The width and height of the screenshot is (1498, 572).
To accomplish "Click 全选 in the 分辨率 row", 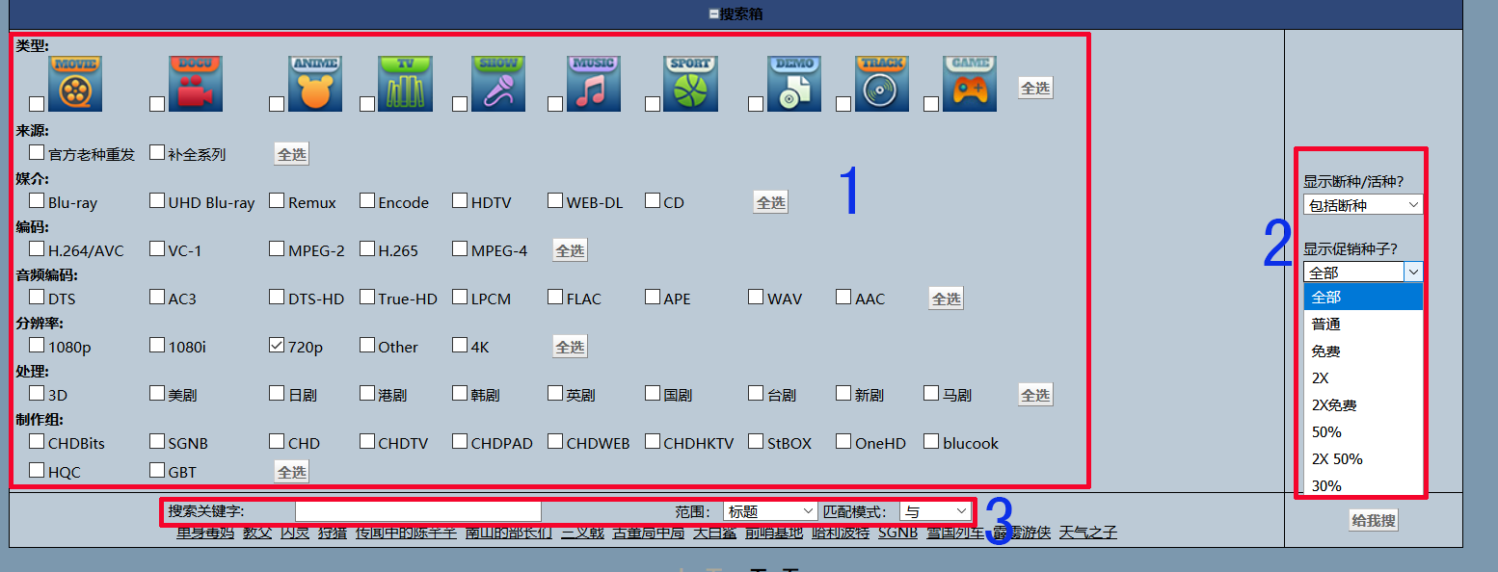I will click(x=570, y=347).
